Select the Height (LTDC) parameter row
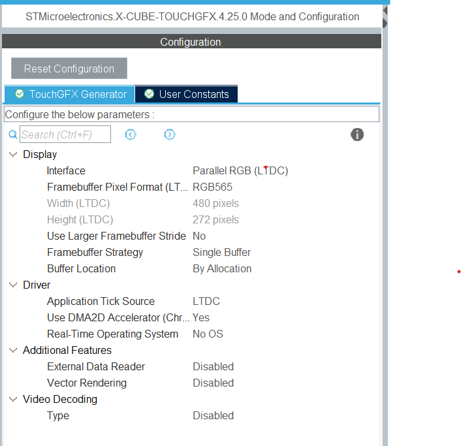This screenshot has width=461, height=446. pyautogui.click(x=143, y=219)
